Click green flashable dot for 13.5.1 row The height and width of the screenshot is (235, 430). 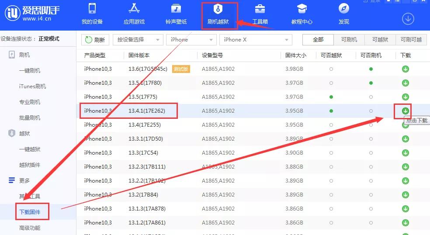[x=371, y=83]
